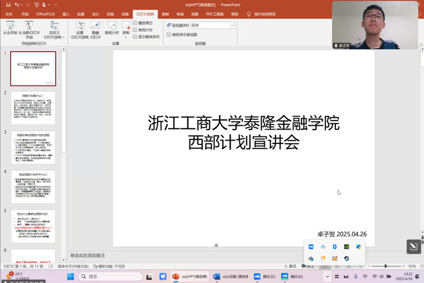Expand the 监视器 dropdown list
Image resolution: width=424 pixels, height=283 pixels.
232,25
